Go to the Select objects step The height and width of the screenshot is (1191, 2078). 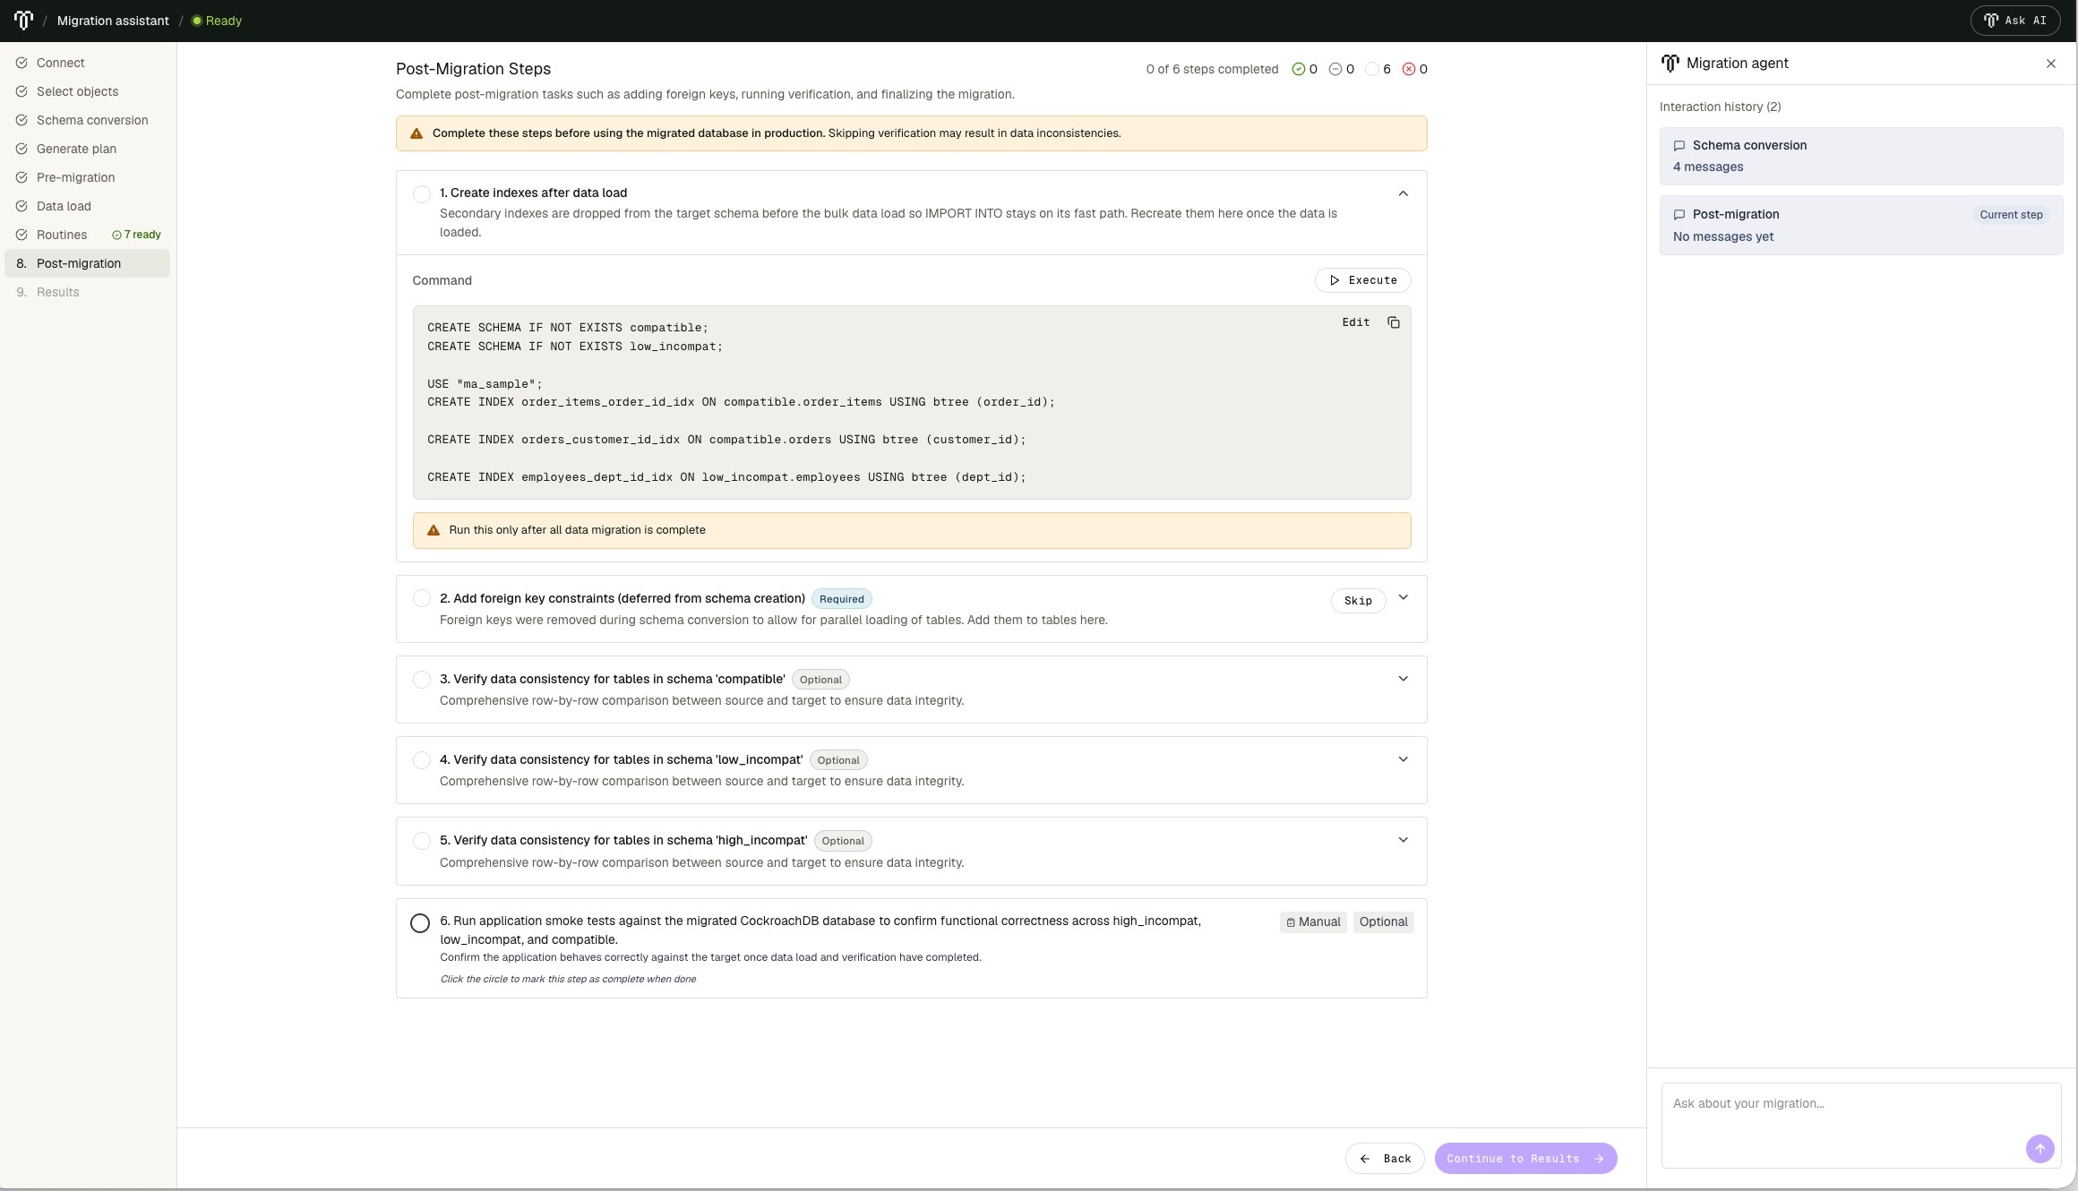(x=88, y=91)
